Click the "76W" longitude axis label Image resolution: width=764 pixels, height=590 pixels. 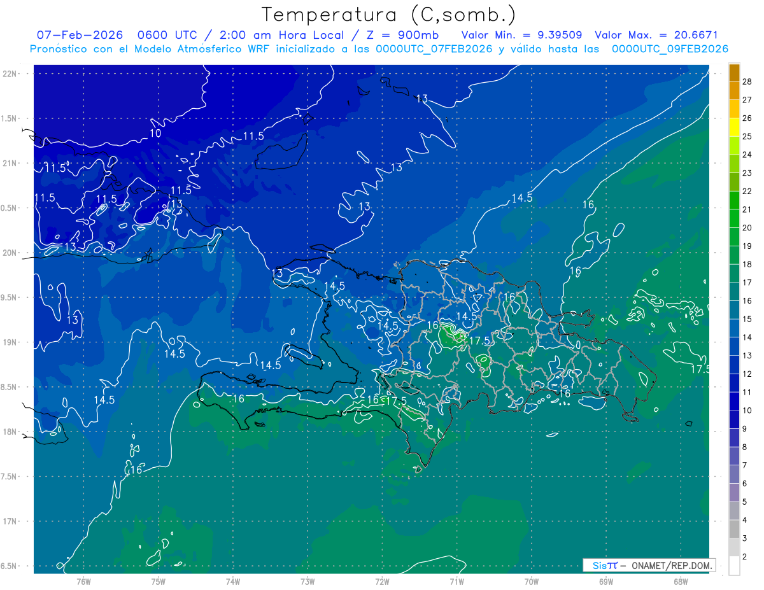coord(83,581)
